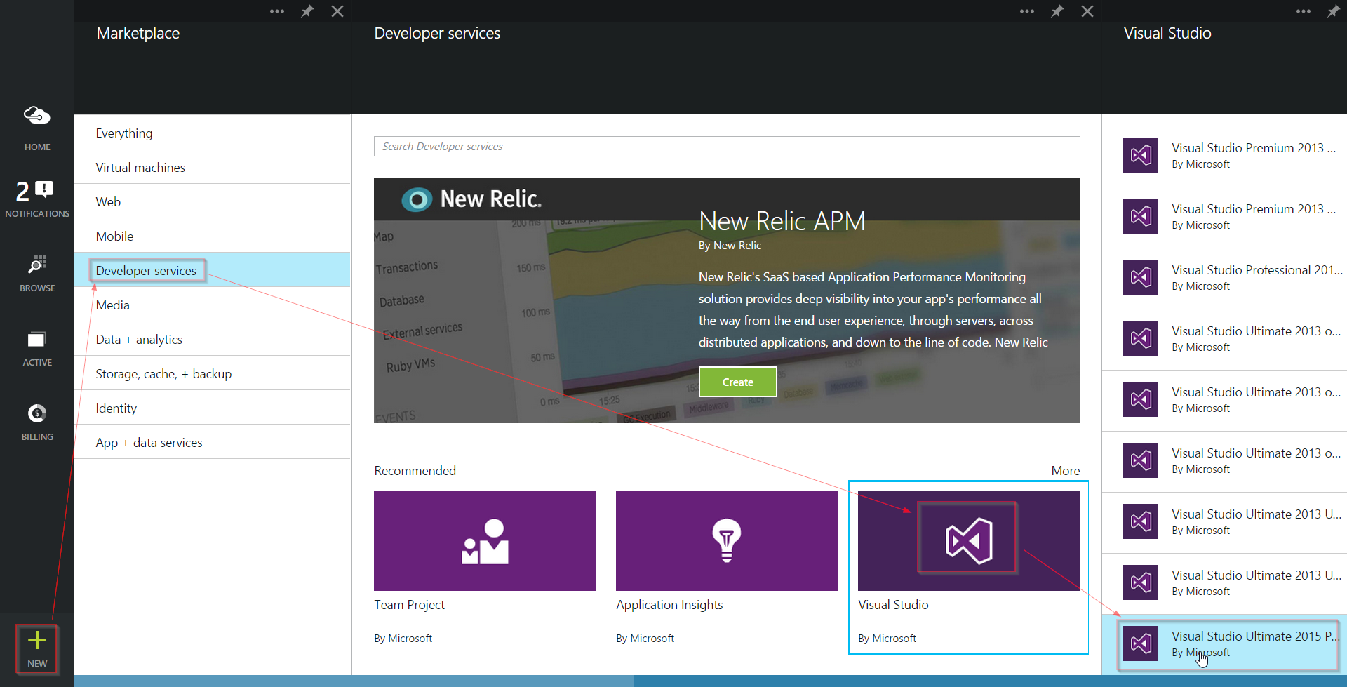The height and width of the screenshot is (687, 1347).
Task: Select Storage, cache, + backup category
Action: click(213, 373)
